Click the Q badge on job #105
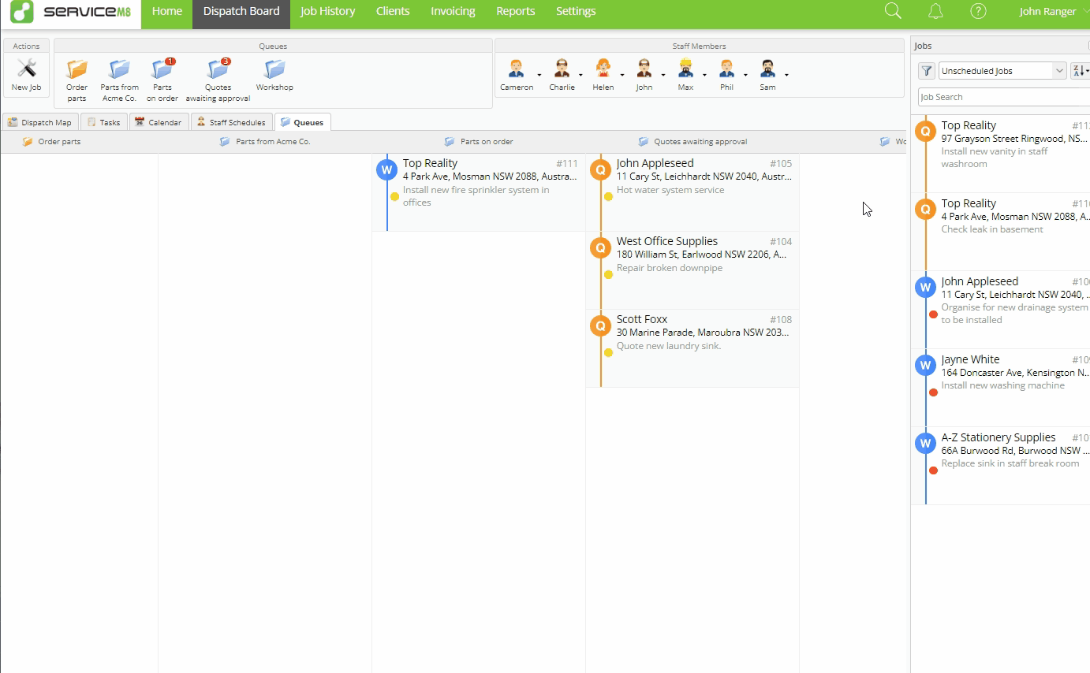Viewport: 1090px width, 673px height. (600, 169)
